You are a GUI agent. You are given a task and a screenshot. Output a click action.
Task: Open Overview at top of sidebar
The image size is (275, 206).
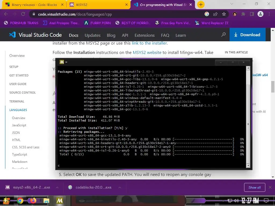17,56
